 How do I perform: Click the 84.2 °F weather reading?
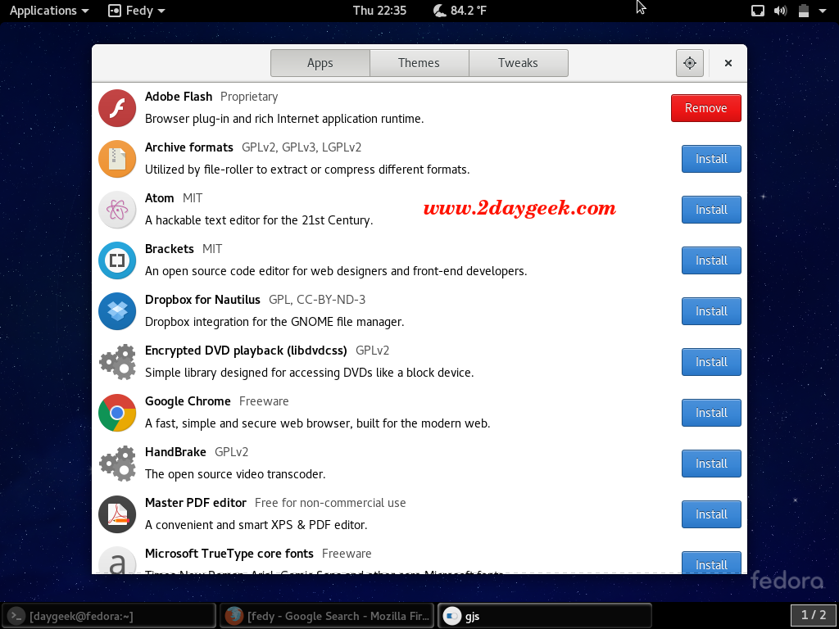[468, 11]
